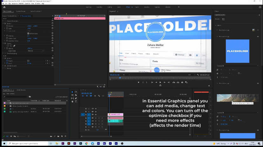Toggle Level animation stopwatch under Volume
The height and width of the screenshot is (147, 263).
7,63
